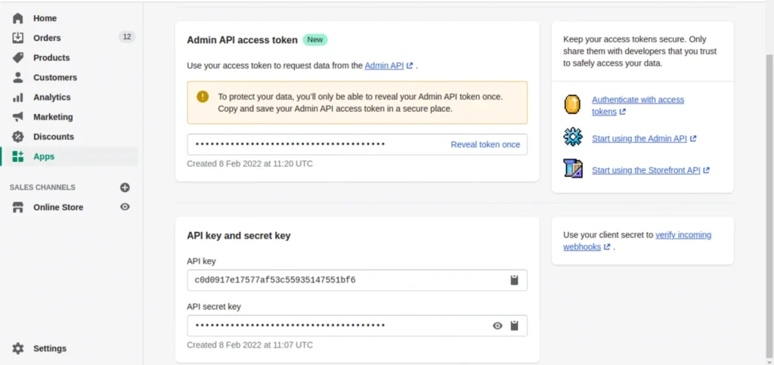Viewport: 774px width, 365px height.
Task: Select Apps in the sidebar
Action: point(44,156)
